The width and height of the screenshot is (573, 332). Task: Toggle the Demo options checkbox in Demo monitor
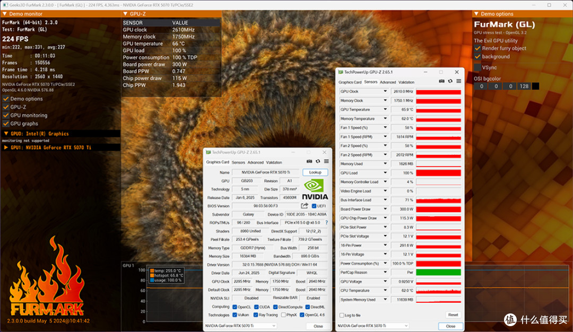click(x=6, y=99)
